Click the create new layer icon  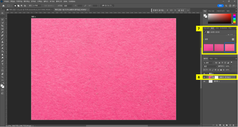tap(230, 125)
